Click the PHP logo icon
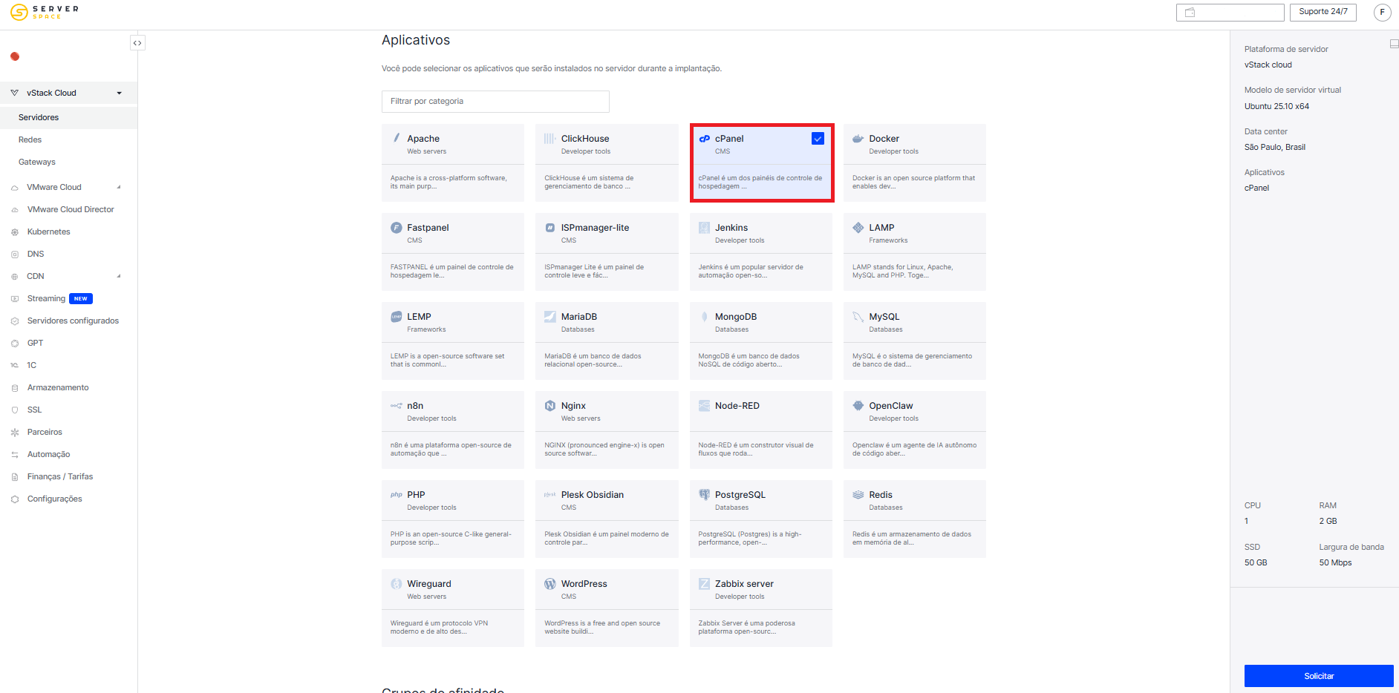Screen dimensions: 1399x693 397,494
